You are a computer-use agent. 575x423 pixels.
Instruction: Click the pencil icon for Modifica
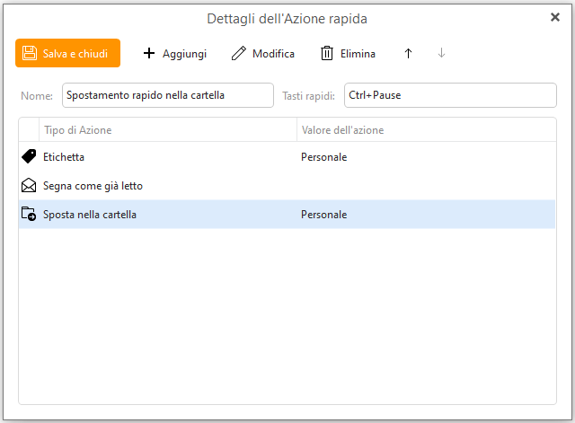click(x=239, y=53)
